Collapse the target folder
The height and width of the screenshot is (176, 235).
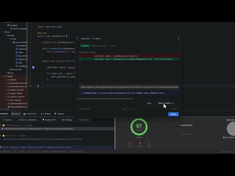(3, 76)
